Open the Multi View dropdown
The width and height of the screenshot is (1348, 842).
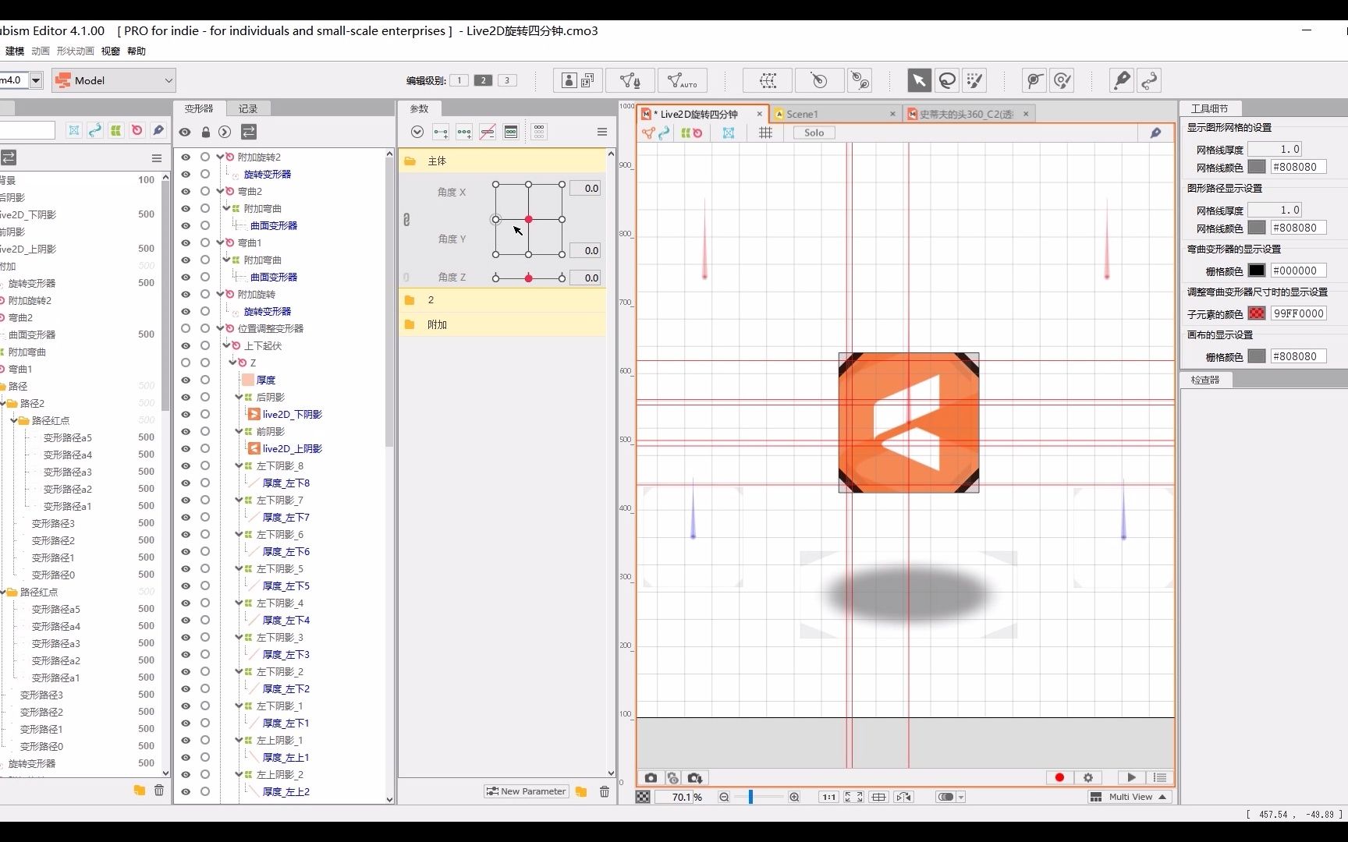click(1130, 797)
